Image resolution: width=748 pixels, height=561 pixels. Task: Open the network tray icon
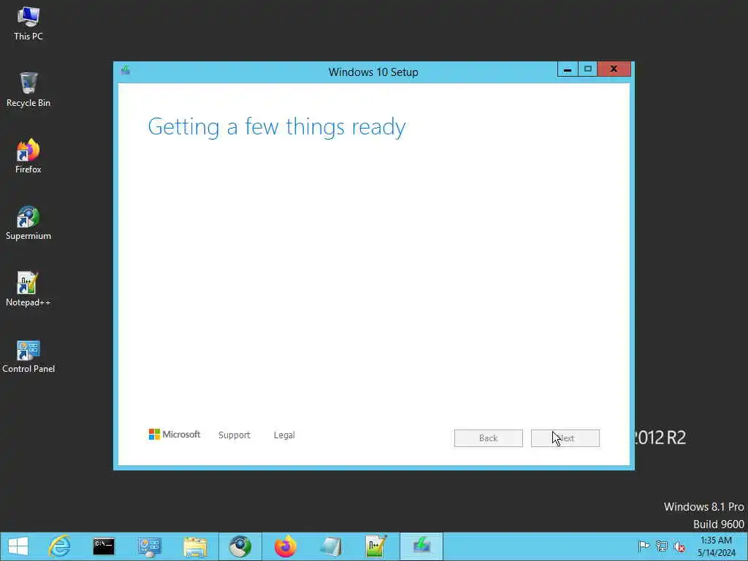(x=662, y=546)
